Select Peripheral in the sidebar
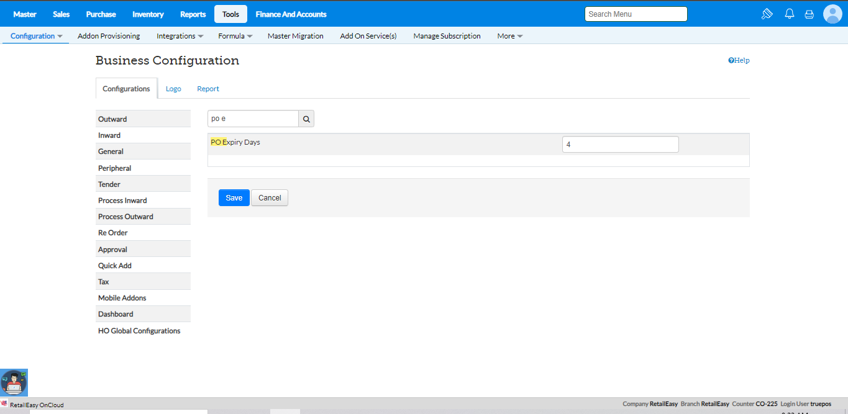The width and height of the screenshot is (848, 414). (143, 168)
